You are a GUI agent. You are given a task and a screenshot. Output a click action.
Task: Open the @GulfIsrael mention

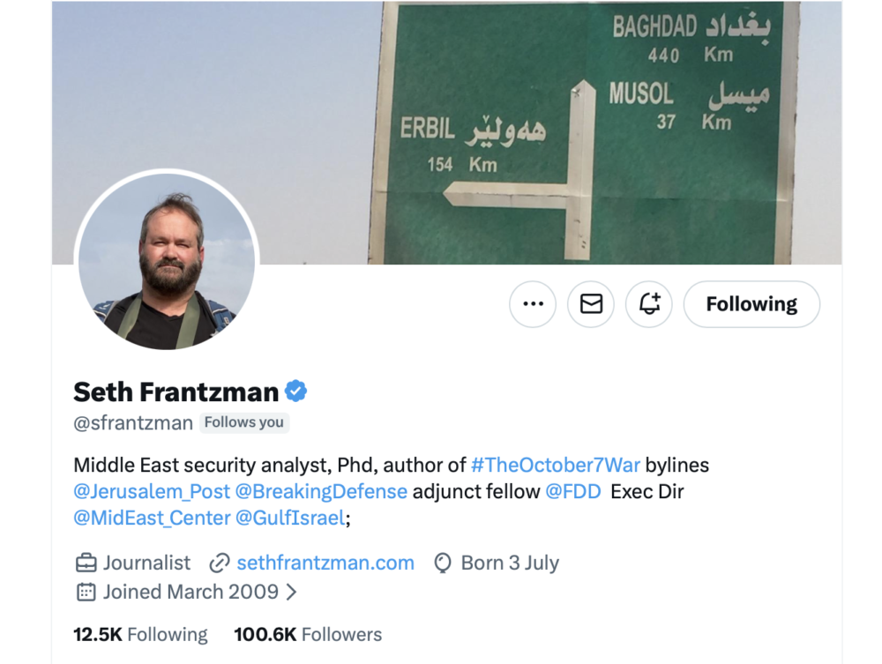pyautogui.click(x=289, y=518)
